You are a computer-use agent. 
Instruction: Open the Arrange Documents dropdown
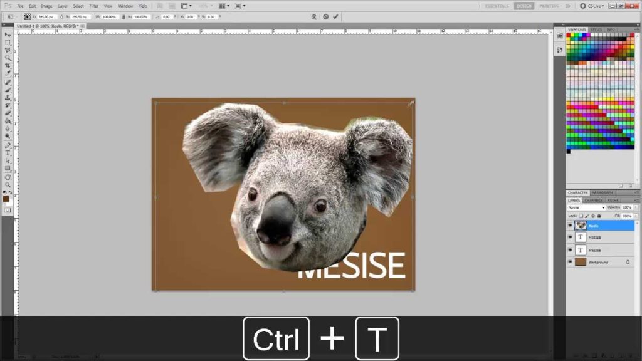224,6
